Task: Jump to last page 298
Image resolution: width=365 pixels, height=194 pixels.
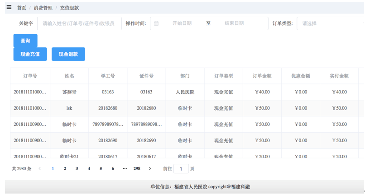Action: (137, 168)
